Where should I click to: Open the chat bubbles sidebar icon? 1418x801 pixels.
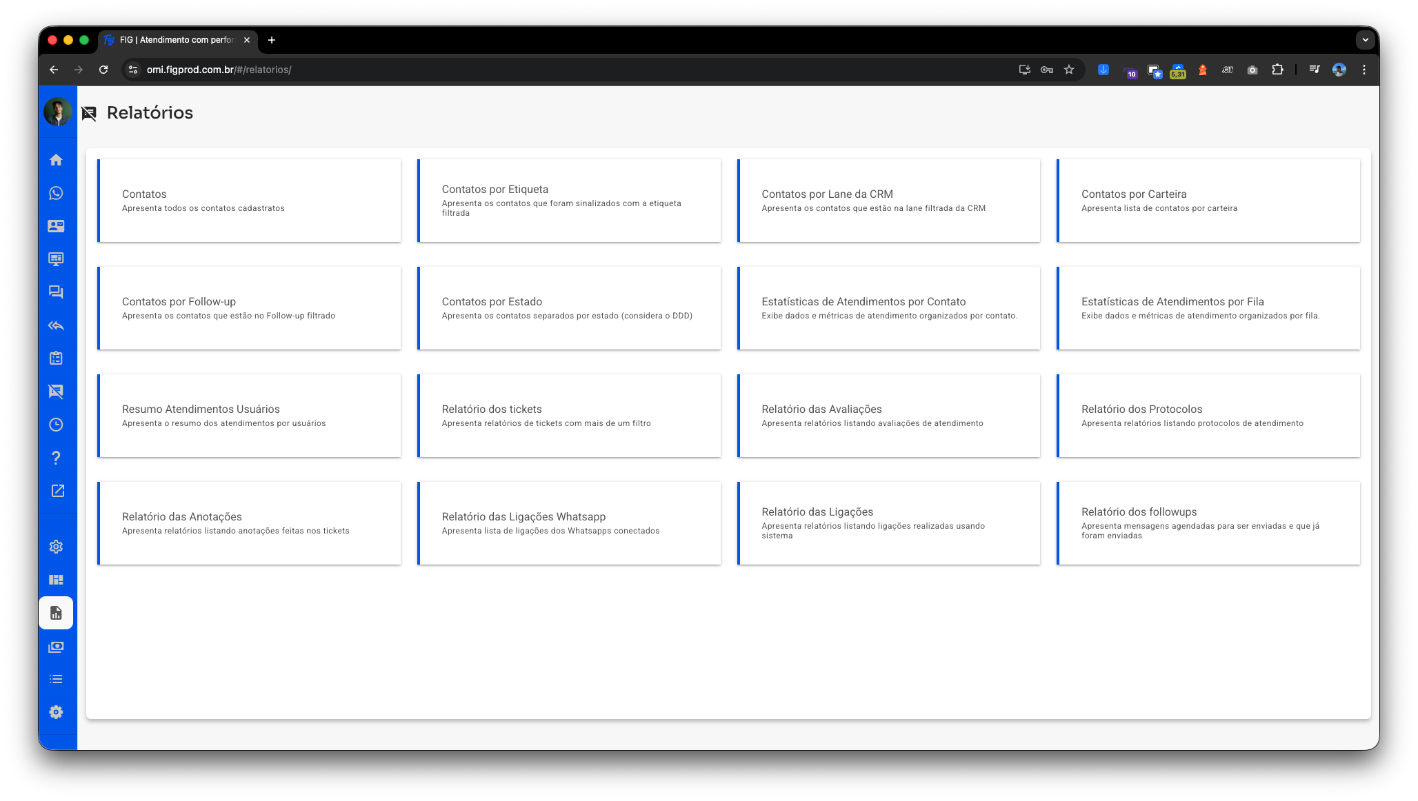coord(57,292)
